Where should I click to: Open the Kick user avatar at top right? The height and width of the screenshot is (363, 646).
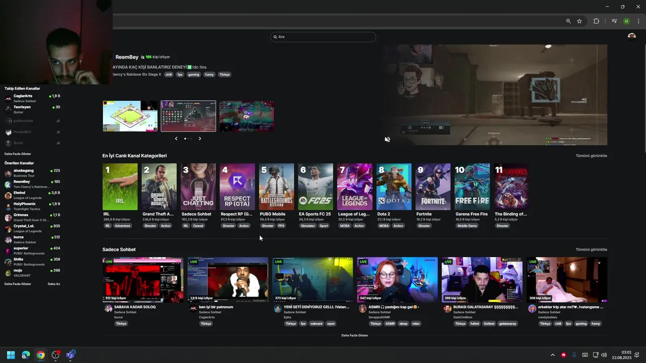pos(631,36)
